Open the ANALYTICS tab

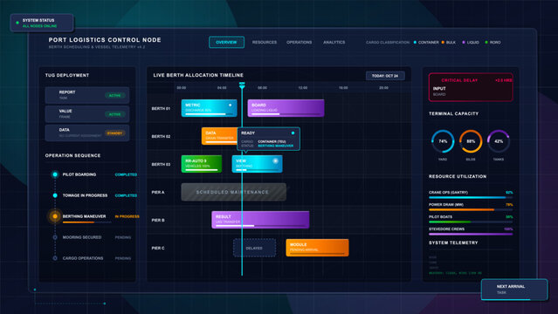(x=334, y=43)
